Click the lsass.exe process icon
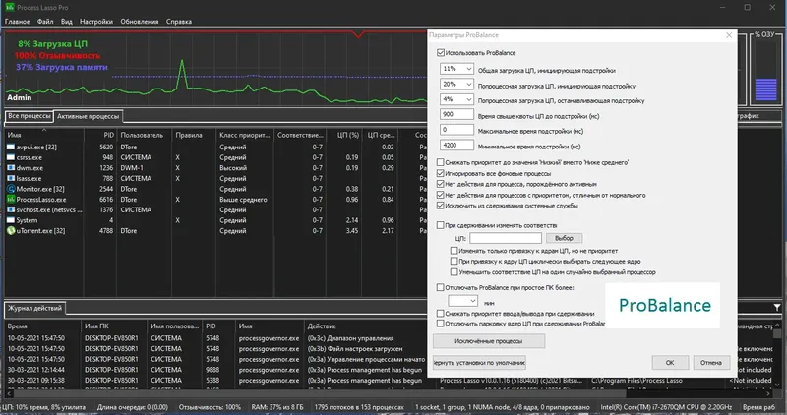This screenshot has height=415, width=787. point(11,178)
